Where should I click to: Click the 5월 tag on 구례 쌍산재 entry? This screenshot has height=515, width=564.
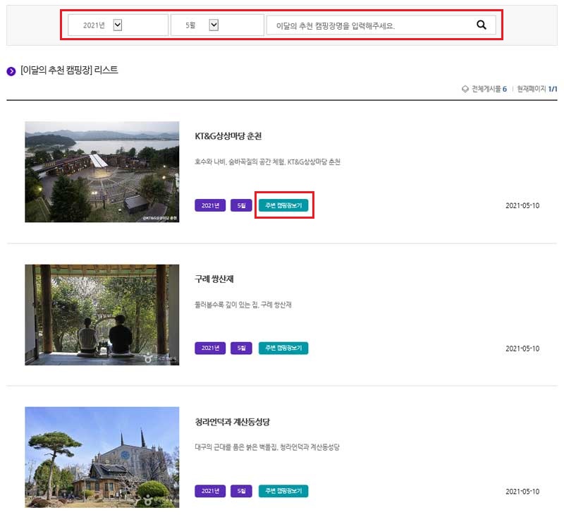pos(242,348)
